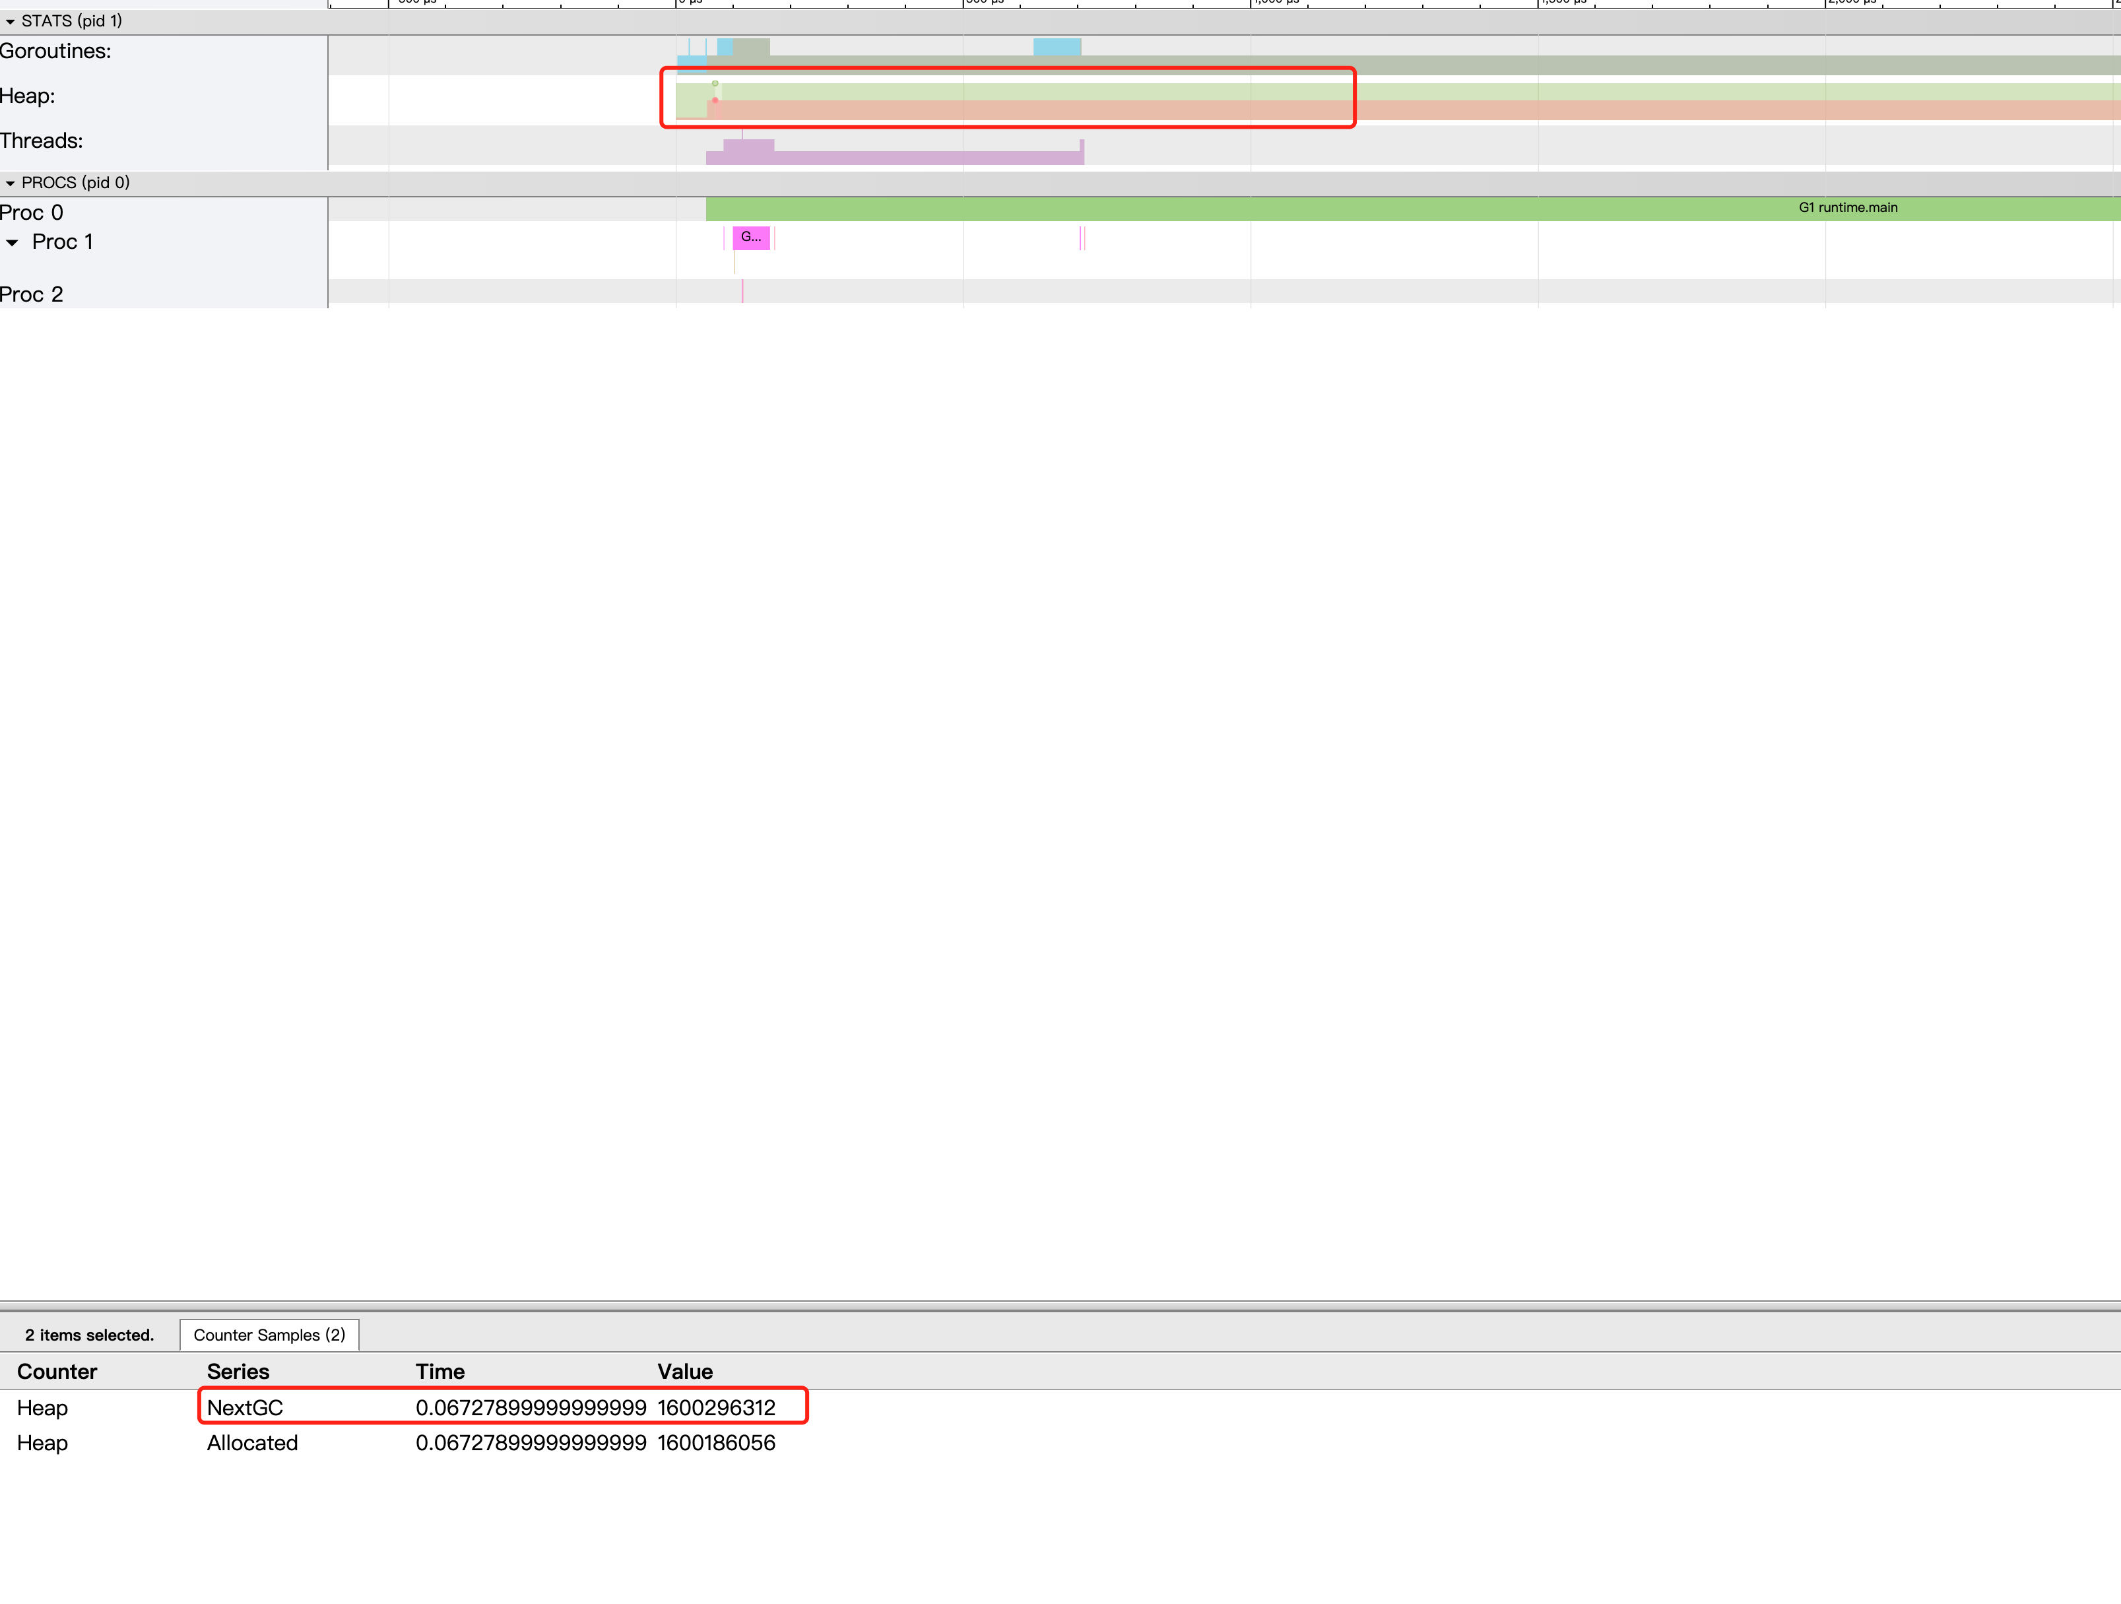This screenshot has width=2121, height=1604.
Task: Select the Allocated series row
Action: (252, 1443)
